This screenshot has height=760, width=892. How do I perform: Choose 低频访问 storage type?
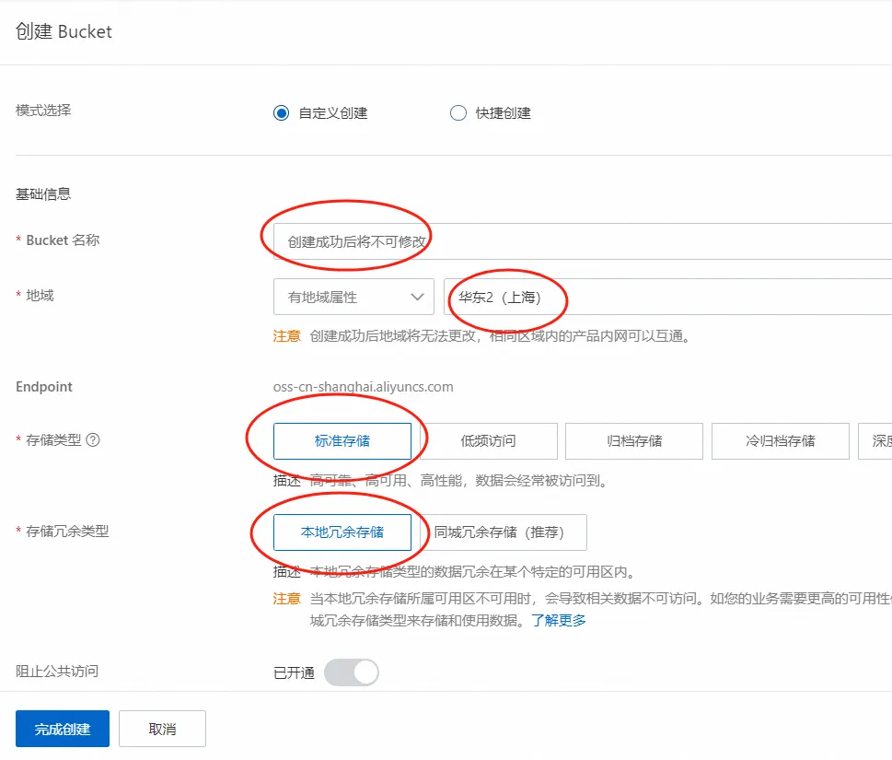(x=488, y=440)
